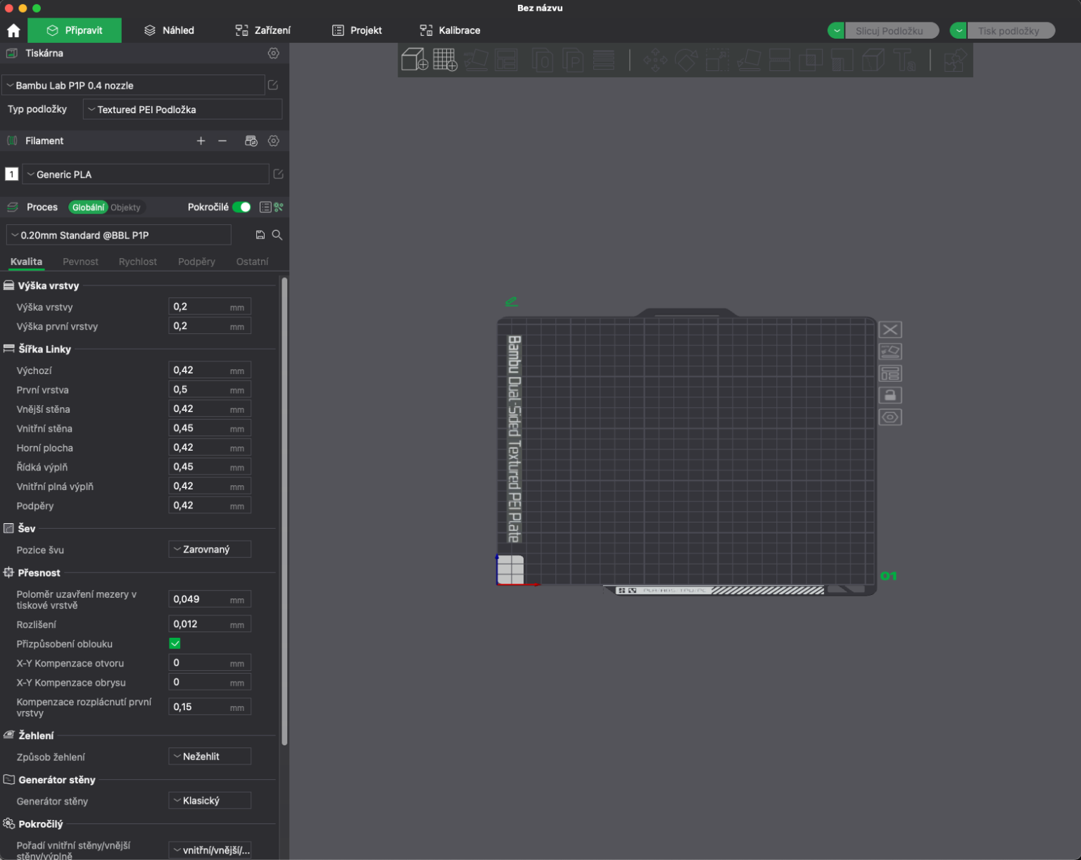Open the Kalibrace tab
This screenshot has width=1081, height=860.
coord(450,30)
